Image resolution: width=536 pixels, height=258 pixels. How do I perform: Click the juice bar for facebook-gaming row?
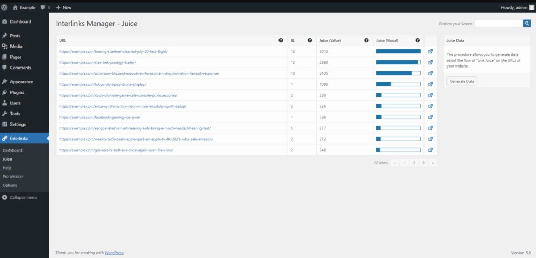[398, 117]
